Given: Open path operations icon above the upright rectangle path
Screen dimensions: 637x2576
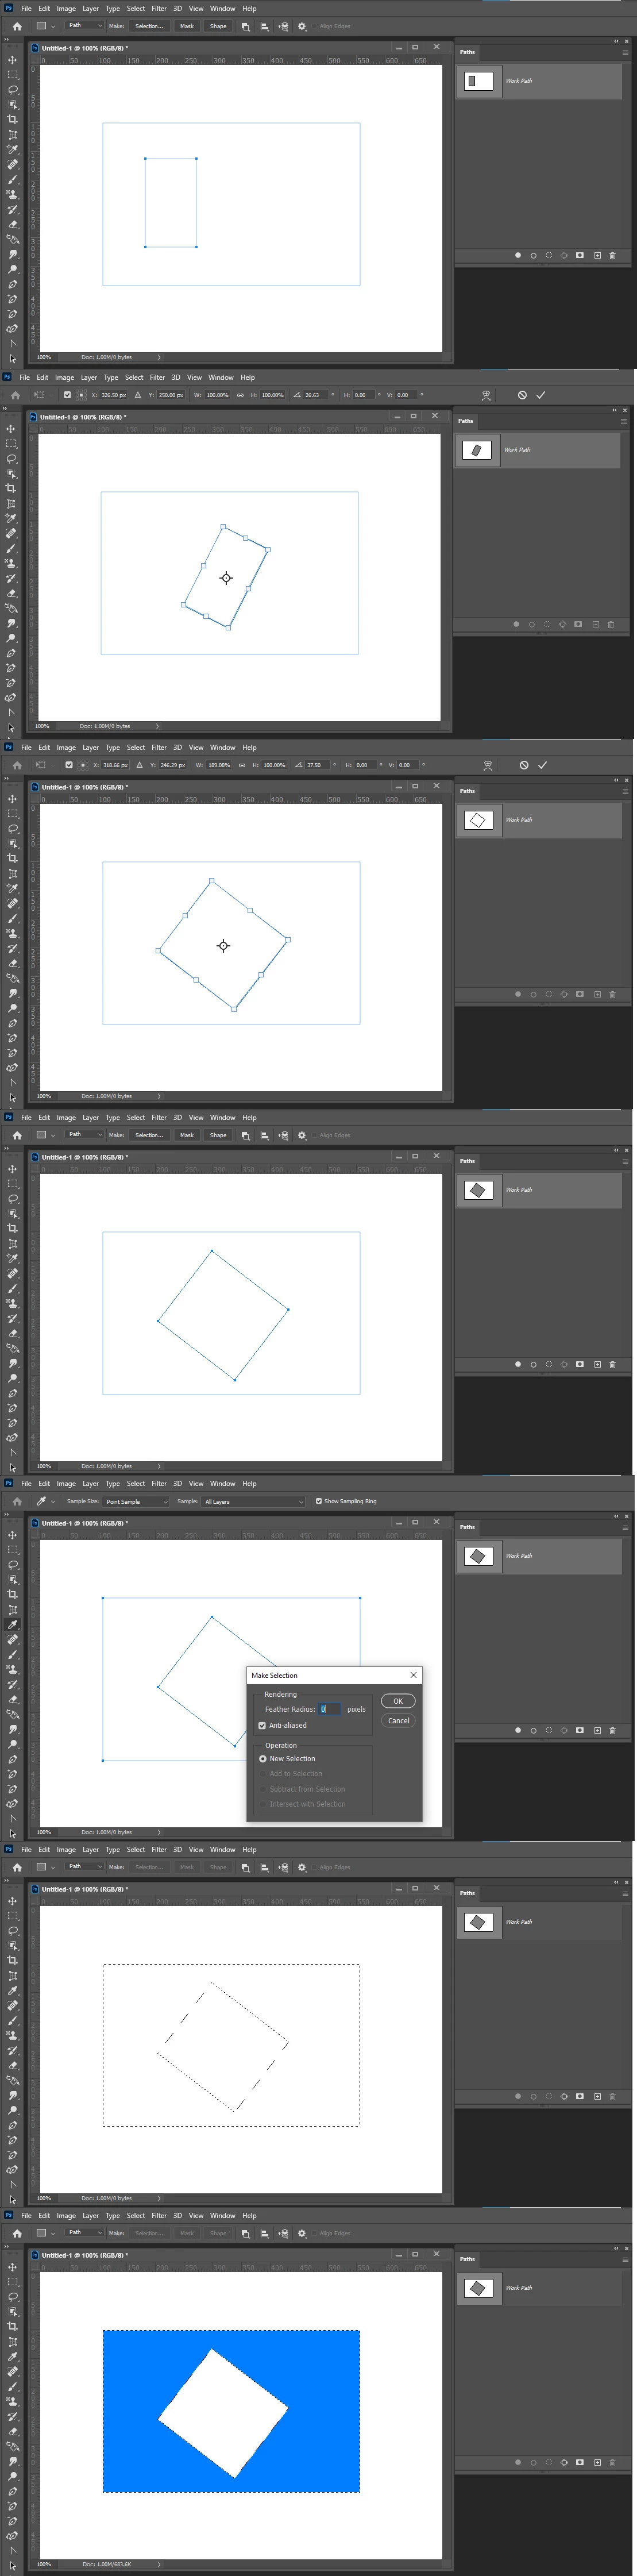Looking at the screenshot, I should point(245,26).
